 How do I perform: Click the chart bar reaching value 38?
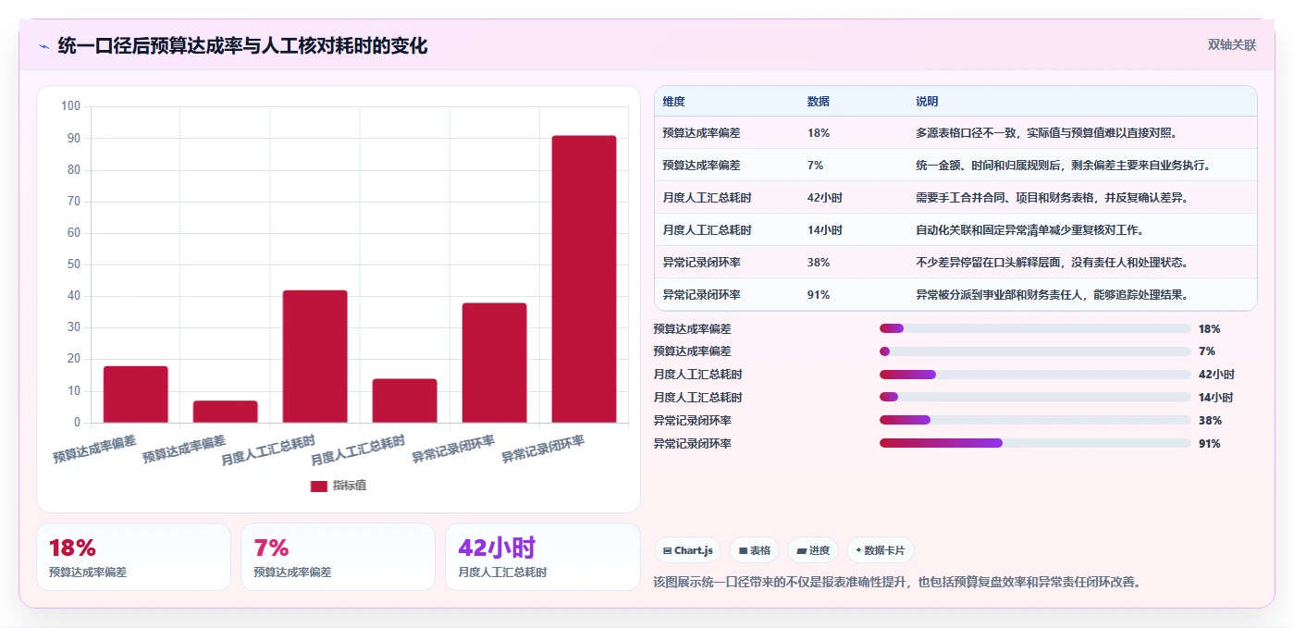tap(494, 363)
